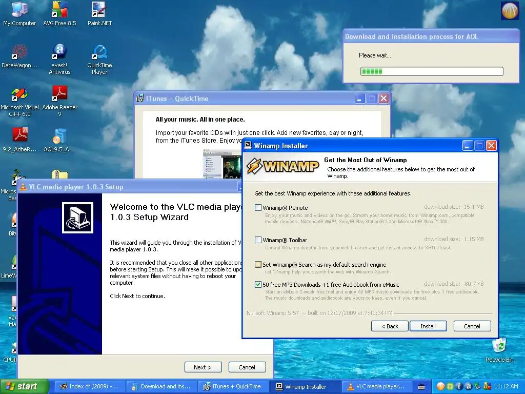Uncheck 50 free MP3 Downloads eMusic option
The height and width of the screenshot is (394, 525).
(x=258, y=284)
